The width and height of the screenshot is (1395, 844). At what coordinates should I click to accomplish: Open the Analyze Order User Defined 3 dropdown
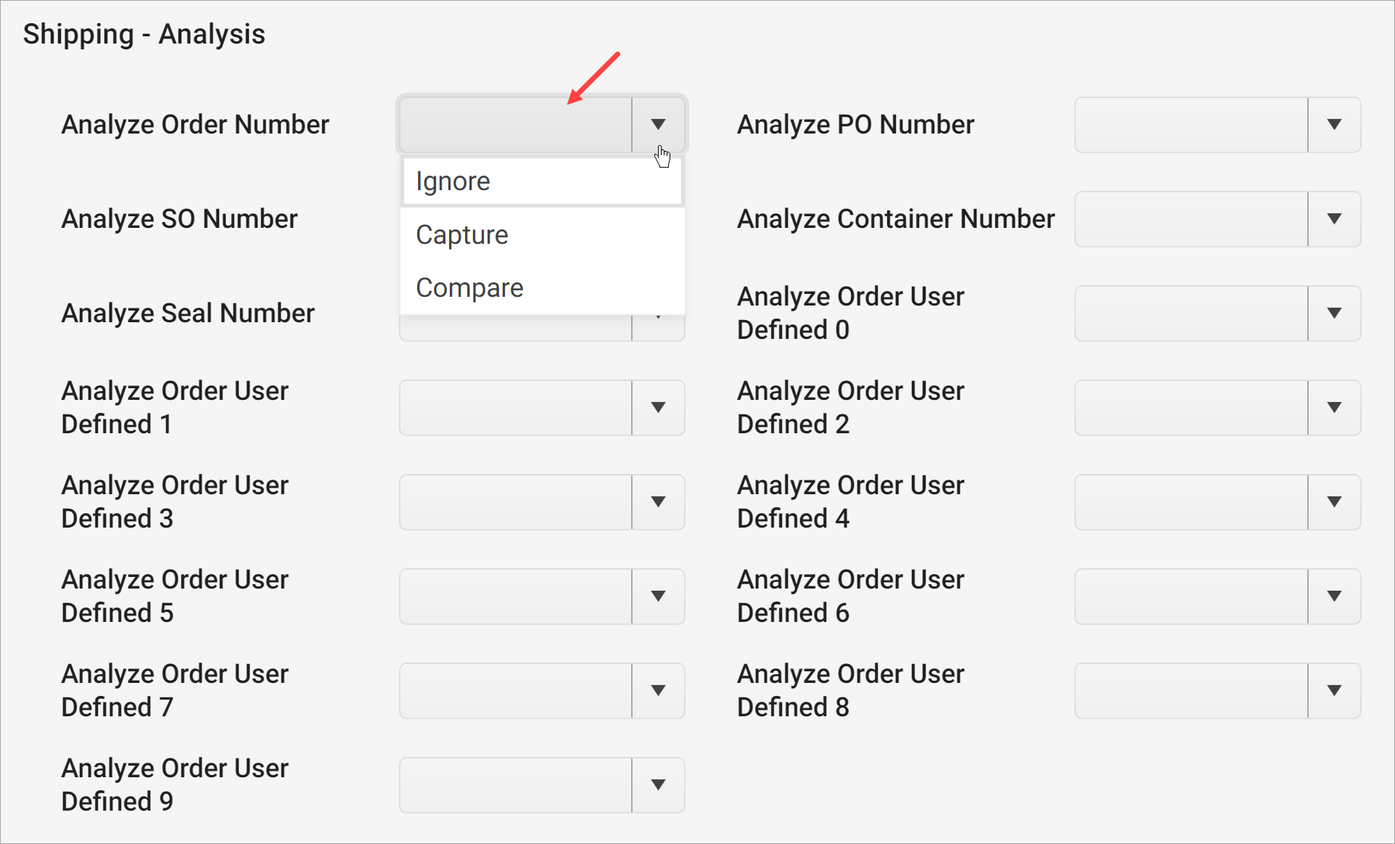click(x=658, y=501)
